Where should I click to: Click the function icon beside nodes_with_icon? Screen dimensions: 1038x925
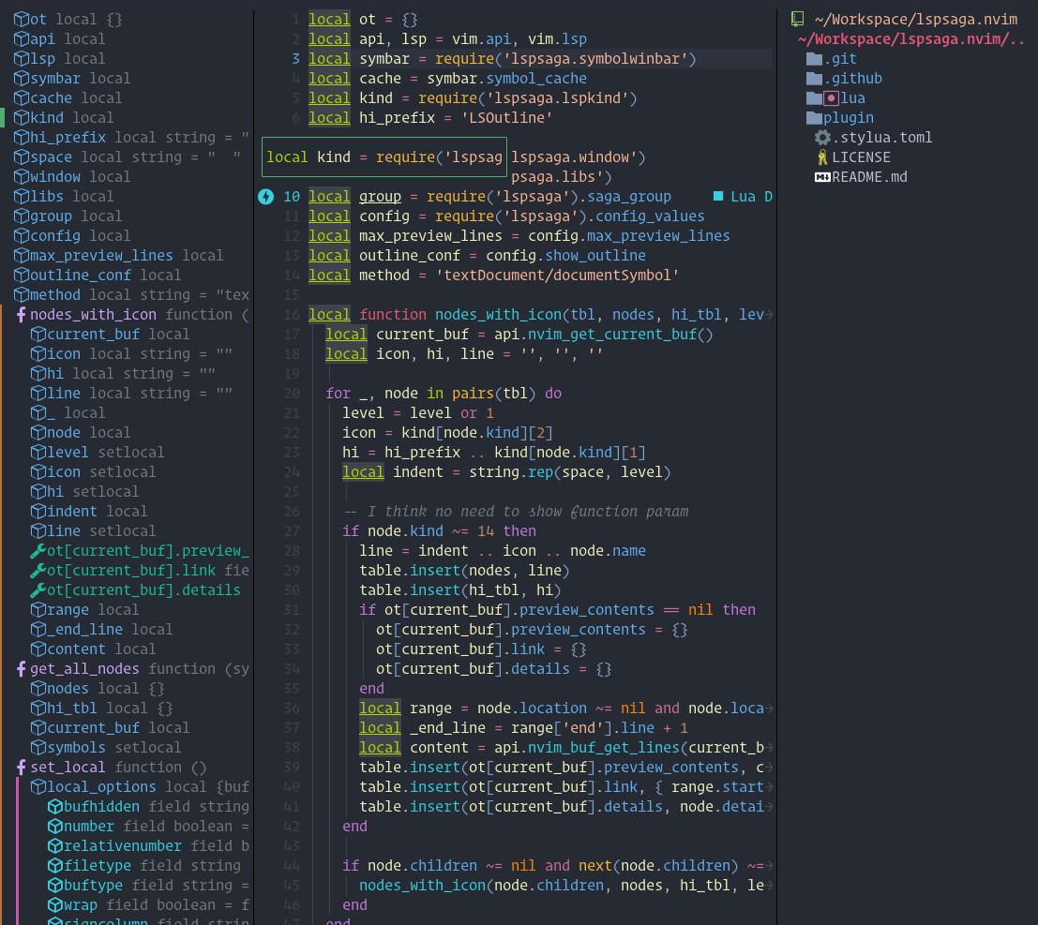click(21, 314)
